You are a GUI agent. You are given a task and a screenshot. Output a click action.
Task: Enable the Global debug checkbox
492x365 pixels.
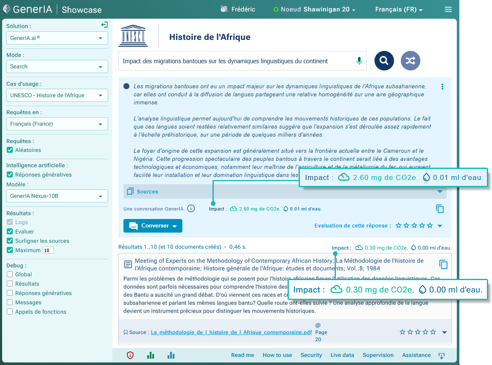point(10,275)
